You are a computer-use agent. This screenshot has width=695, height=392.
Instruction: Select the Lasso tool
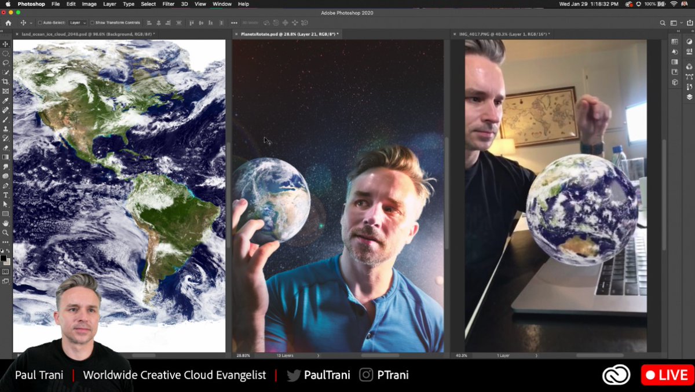(x=6, y=63)
